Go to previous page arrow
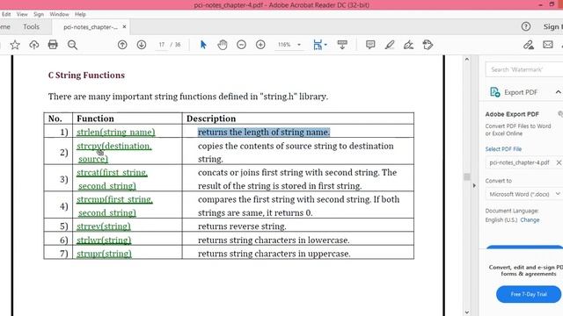Image resolution: width=563 pixels, height=316 pixels. [122, 45]
